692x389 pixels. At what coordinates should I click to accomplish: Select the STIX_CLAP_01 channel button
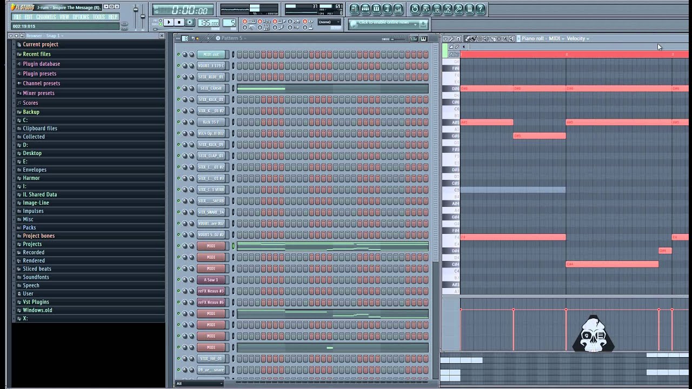211,156
